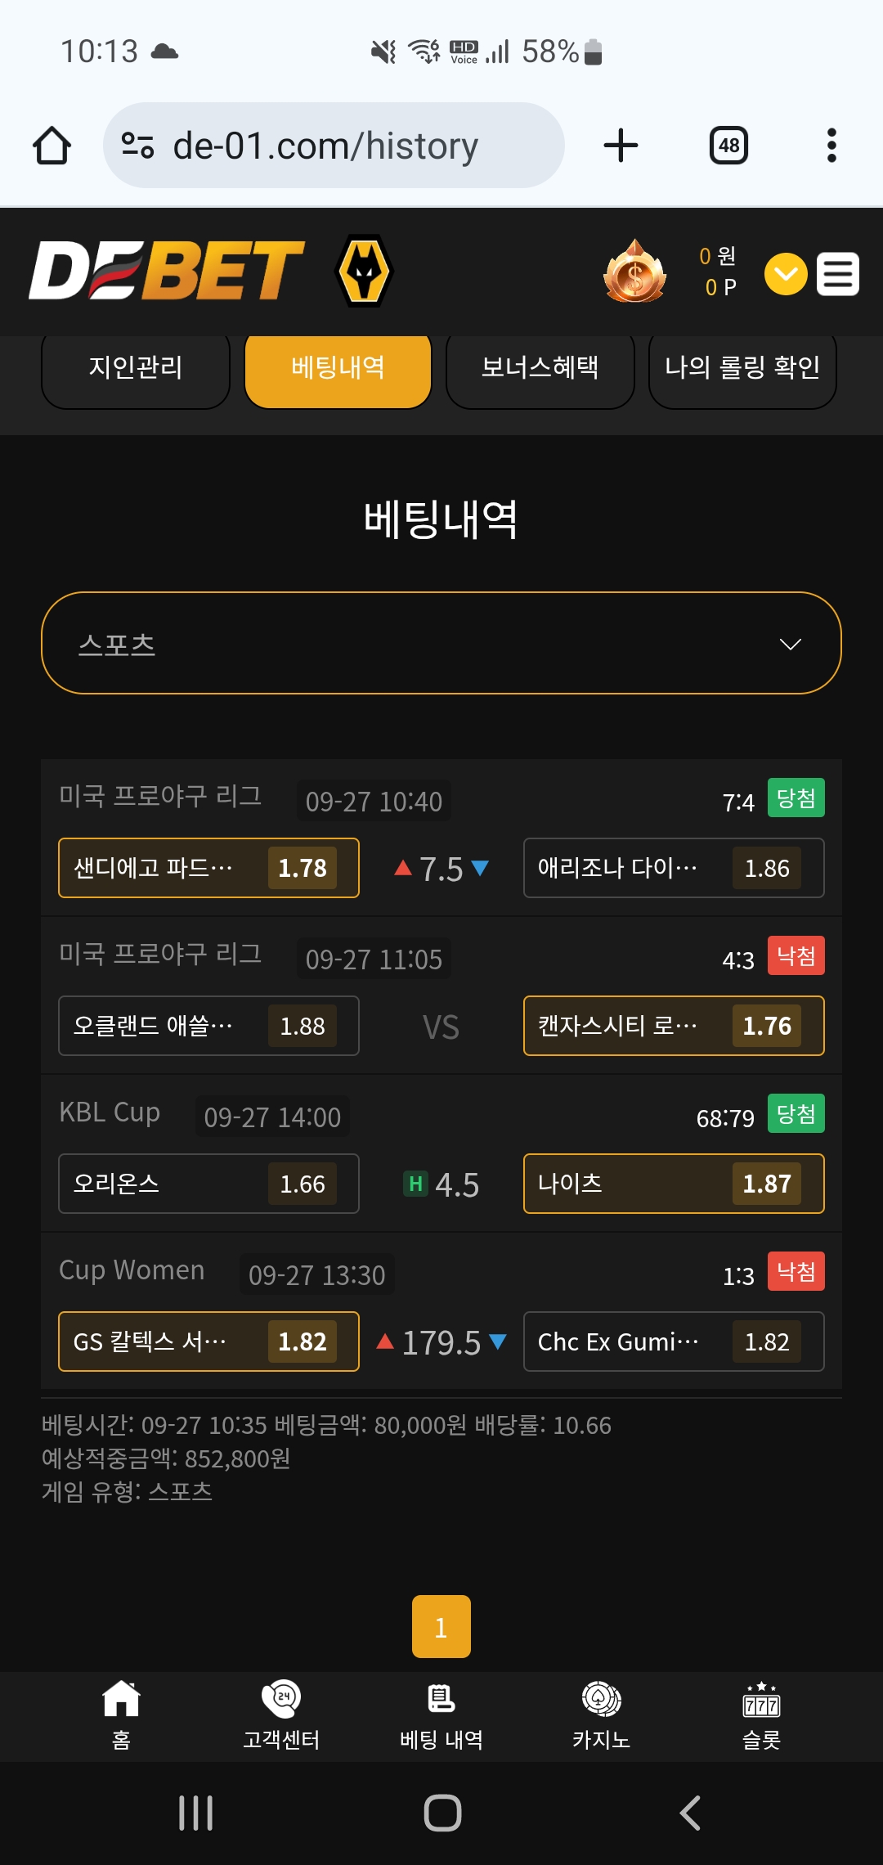Select page 1 in pagination
Viewport: 883px width, 1865px height.
tap(441, 1626)
